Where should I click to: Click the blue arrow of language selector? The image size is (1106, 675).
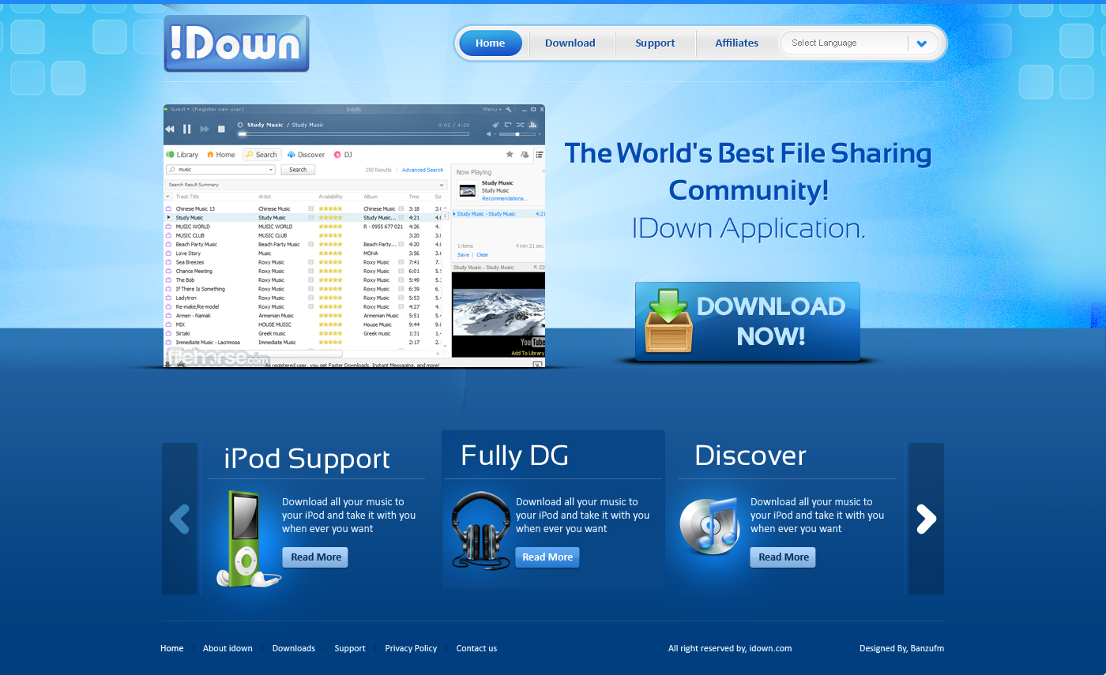921,43
